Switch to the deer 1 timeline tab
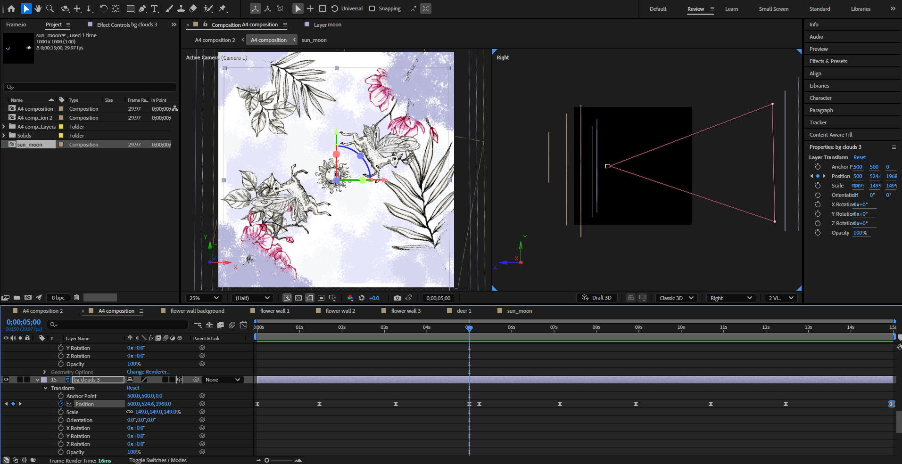 coord(464,311)
